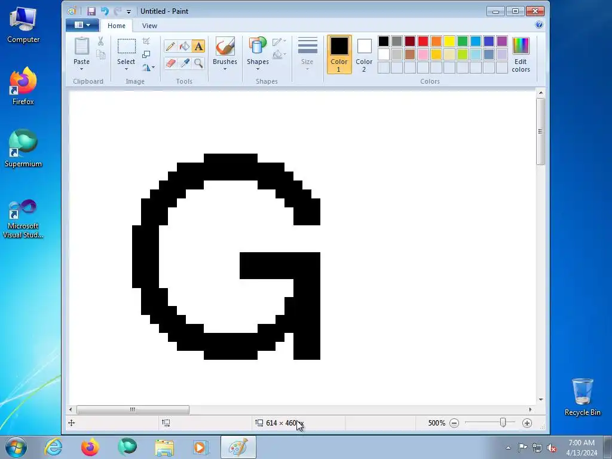Click the vertical scrollbar up arrow

540,93
